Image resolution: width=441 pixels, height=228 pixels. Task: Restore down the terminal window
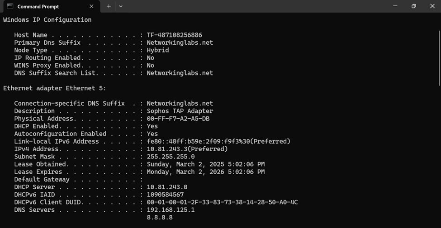point(413,6)
